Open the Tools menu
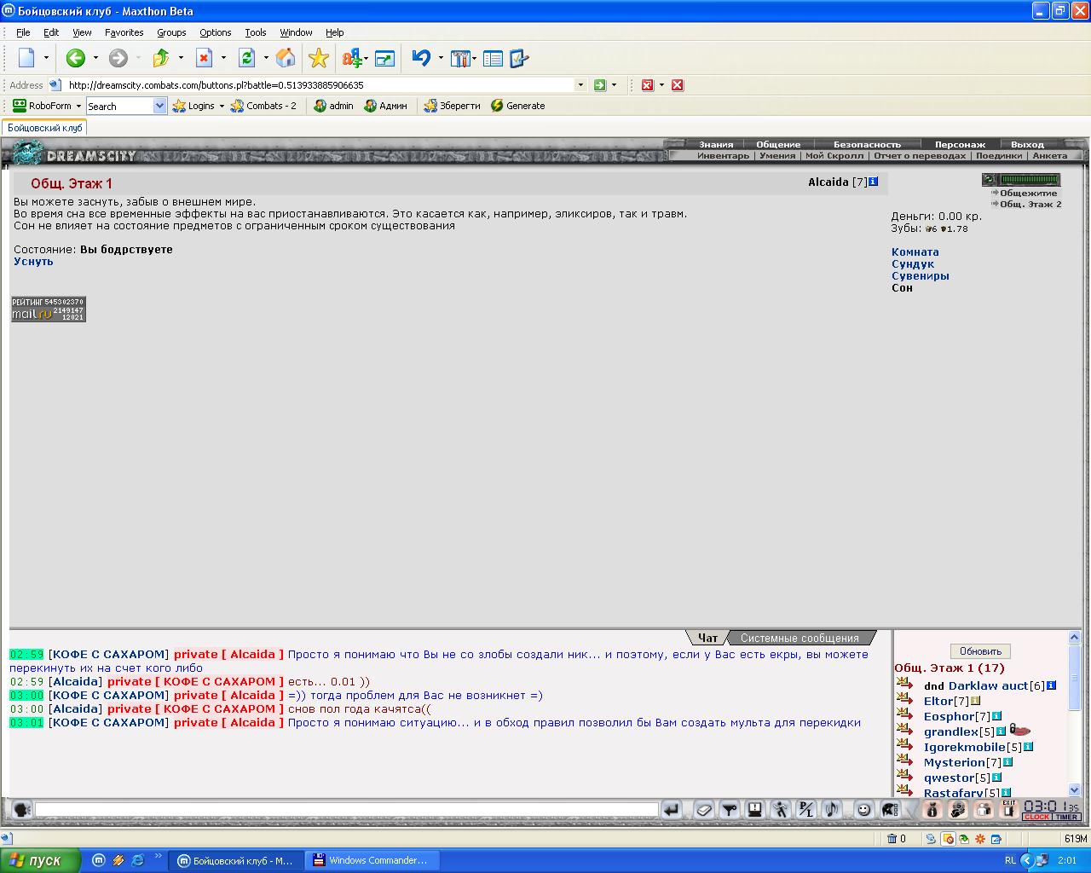Viewport: 1091px width, 873px height. (x=256, y=32)
